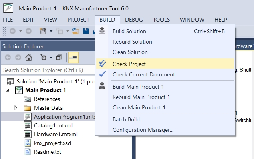
Task: Click the ApplicationProgram1.mtxml file icon
Action: point(28,117)
